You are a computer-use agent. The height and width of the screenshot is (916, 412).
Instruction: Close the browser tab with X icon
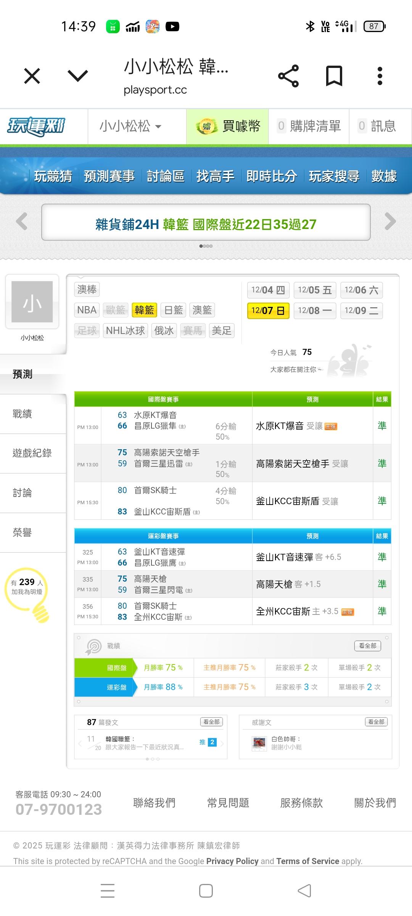[x=32, y=76]
